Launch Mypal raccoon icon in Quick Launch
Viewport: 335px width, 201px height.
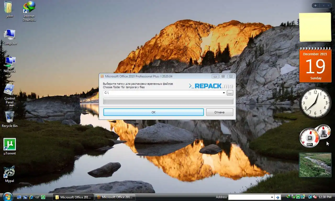(x=37, y=197)
